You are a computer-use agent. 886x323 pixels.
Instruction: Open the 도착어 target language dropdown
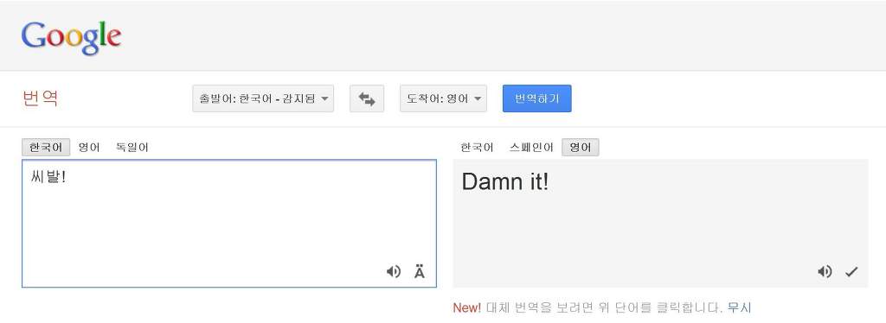tap(444, 98)
